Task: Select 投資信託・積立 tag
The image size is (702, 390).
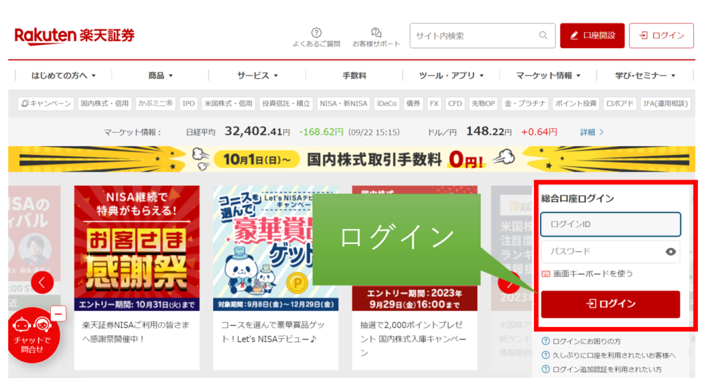Action: tap(286, 103)
